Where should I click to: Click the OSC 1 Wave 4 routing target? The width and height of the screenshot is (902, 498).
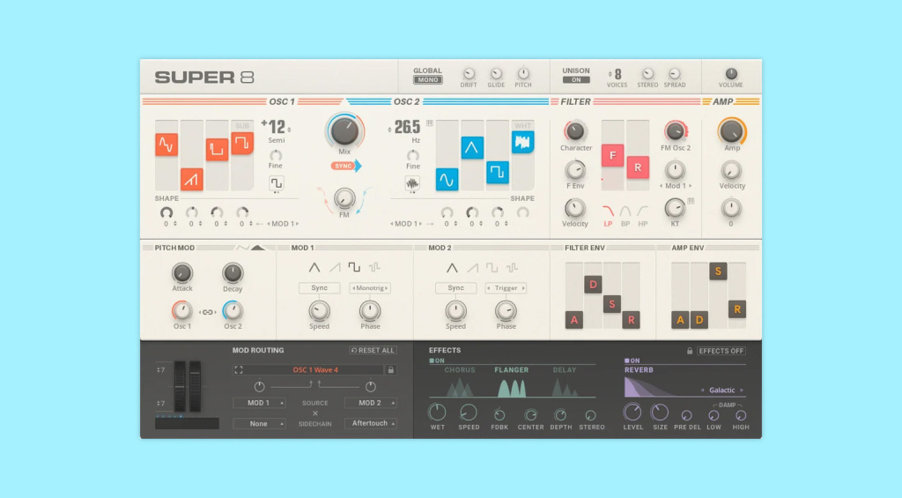click(315, 369)
